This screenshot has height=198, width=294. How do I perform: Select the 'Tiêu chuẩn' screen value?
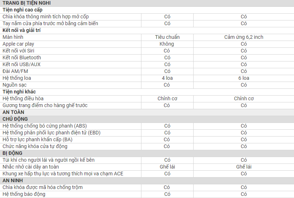167,37
